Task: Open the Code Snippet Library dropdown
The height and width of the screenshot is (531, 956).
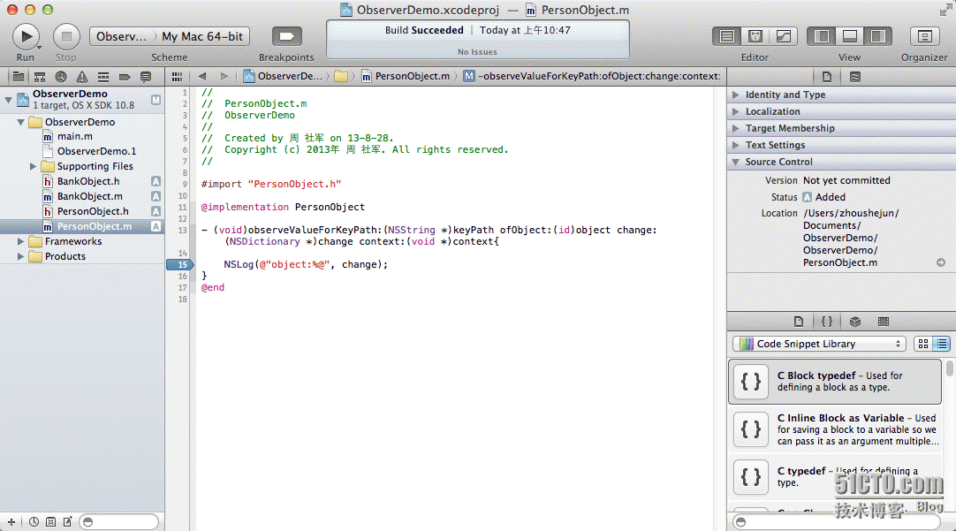Action: [819, 344]
